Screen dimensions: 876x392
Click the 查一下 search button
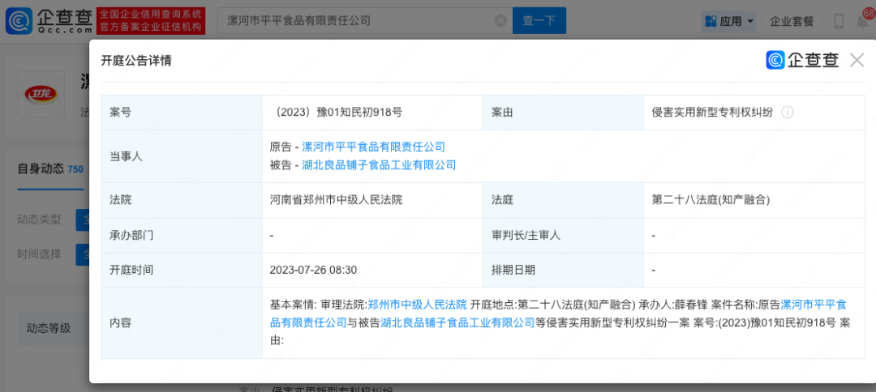click(x=539, y=20)
